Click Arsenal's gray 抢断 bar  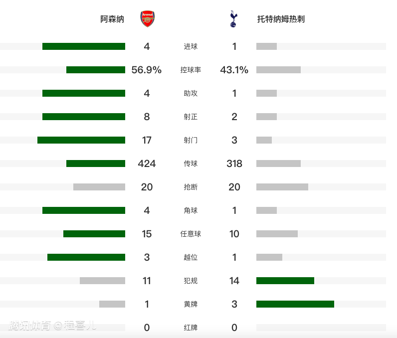(99, 187)
